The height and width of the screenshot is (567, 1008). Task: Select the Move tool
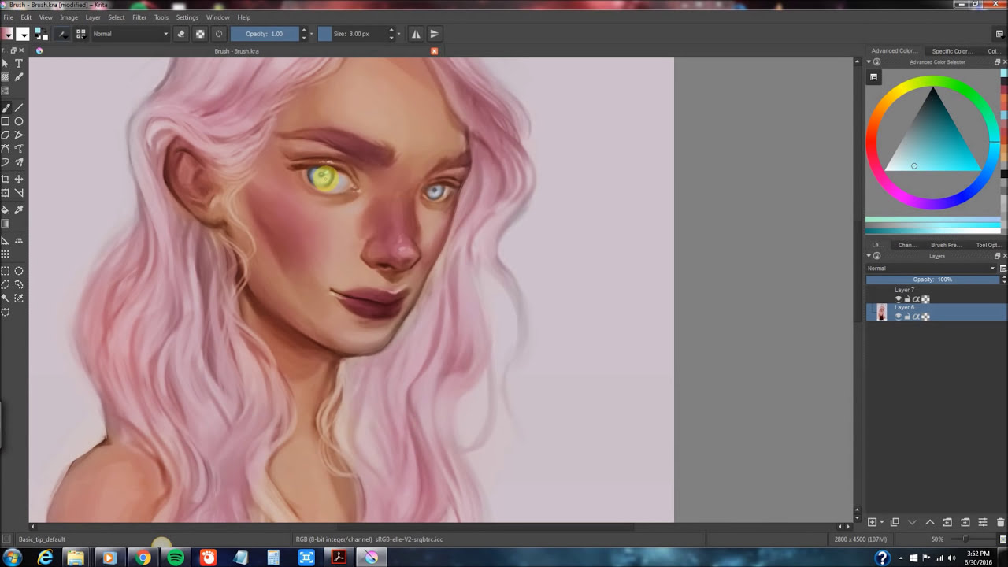(x=19, y=180)
